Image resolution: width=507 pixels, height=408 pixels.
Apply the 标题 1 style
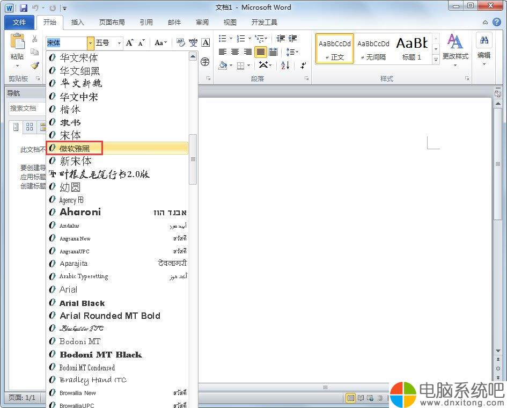point(412,49)
